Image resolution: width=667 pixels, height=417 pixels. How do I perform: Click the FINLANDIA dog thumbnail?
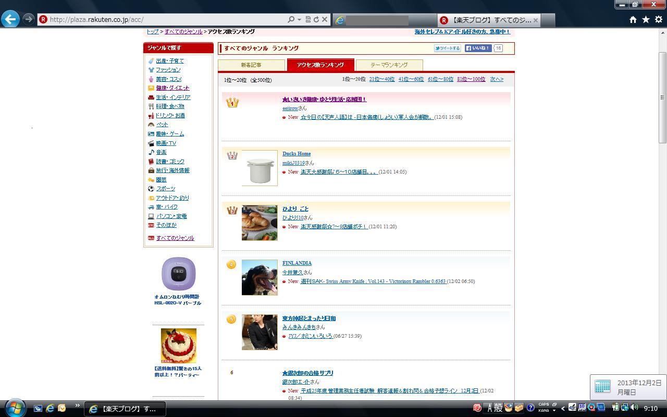pos(260,277)
